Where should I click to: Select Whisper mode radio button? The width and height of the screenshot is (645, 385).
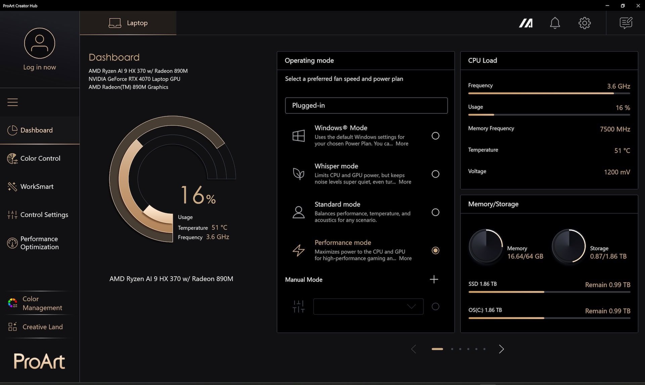(x=435, y=174)
